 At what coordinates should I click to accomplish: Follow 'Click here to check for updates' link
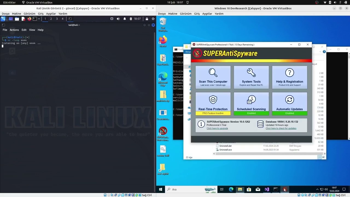click(281, 128)
